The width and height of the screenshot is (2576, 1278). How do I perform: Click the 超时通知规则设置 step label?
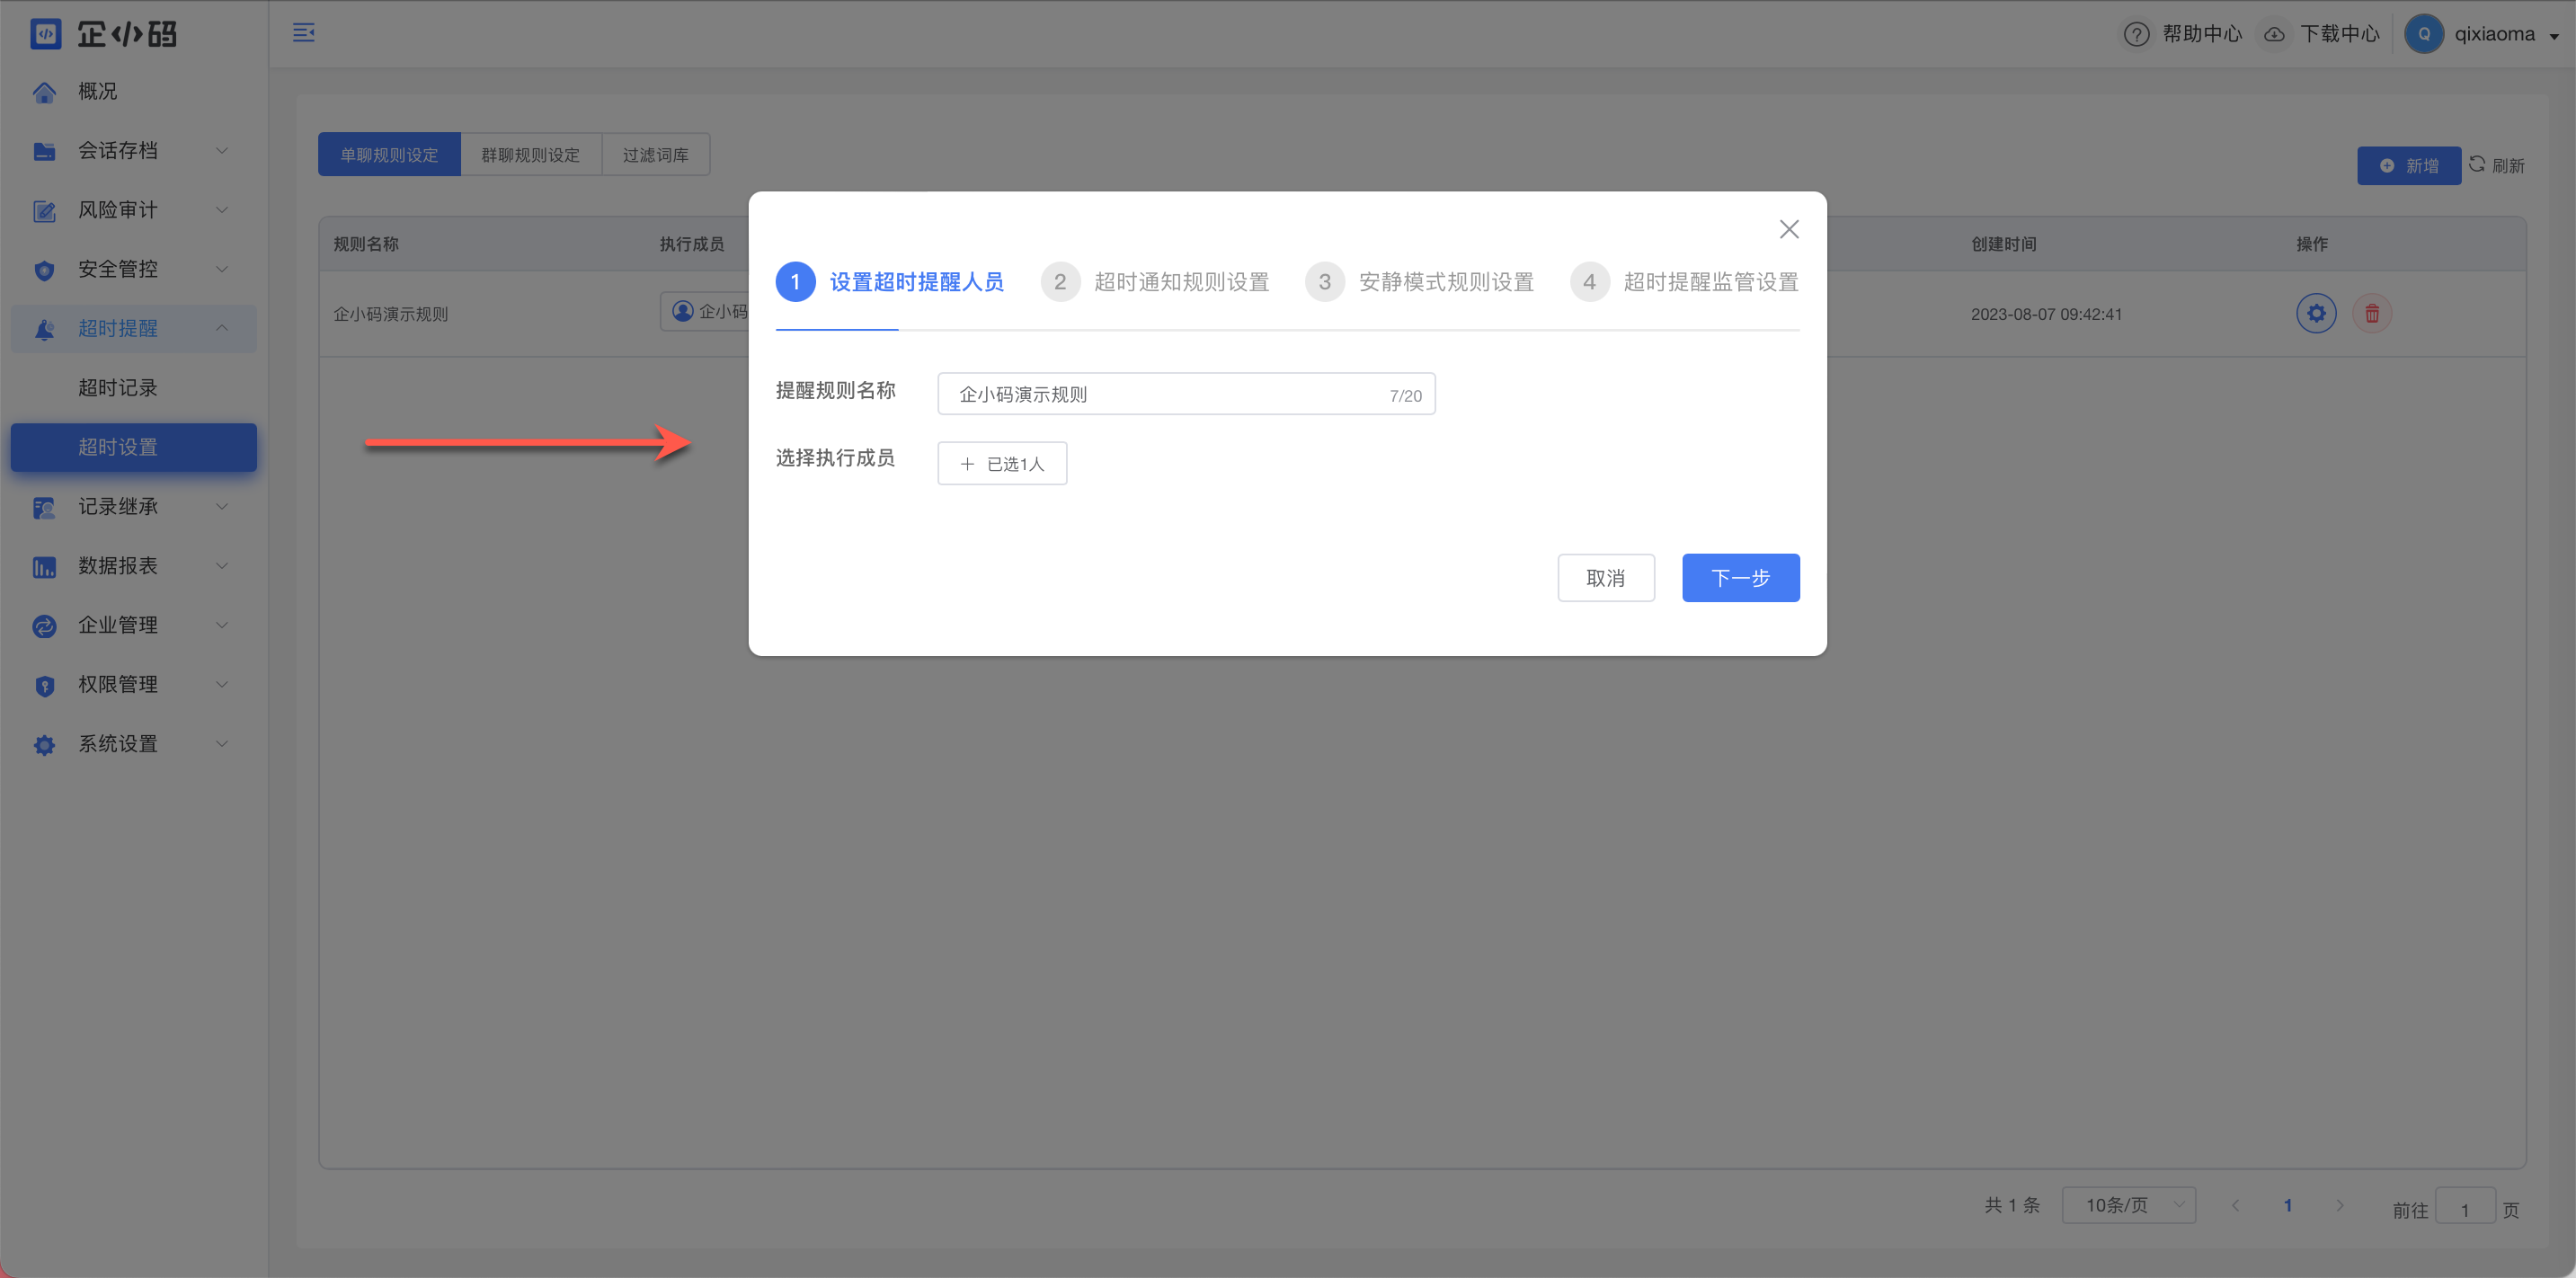coord(1182,282)
